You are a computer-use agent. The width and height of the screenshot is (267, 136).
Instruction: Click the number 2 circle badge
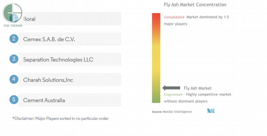pos(14,39)
